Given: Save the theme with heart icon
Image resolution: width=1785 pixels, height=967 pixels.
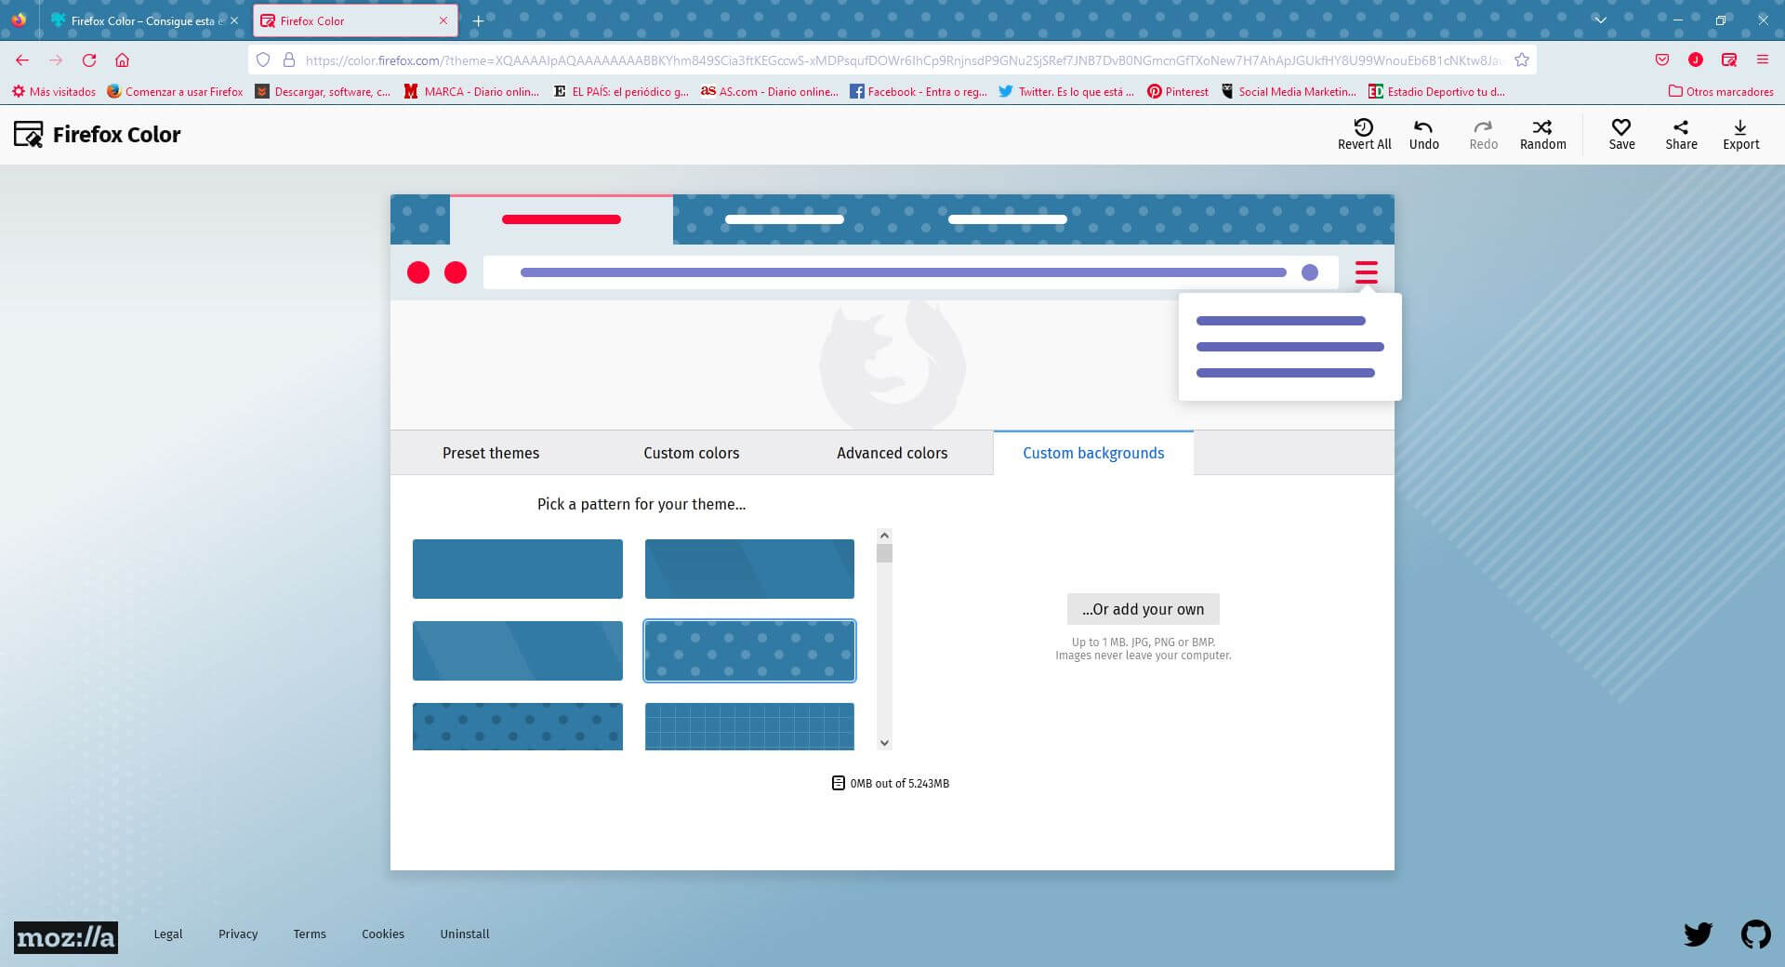Looking at the screenshot, I should 1621,135.
